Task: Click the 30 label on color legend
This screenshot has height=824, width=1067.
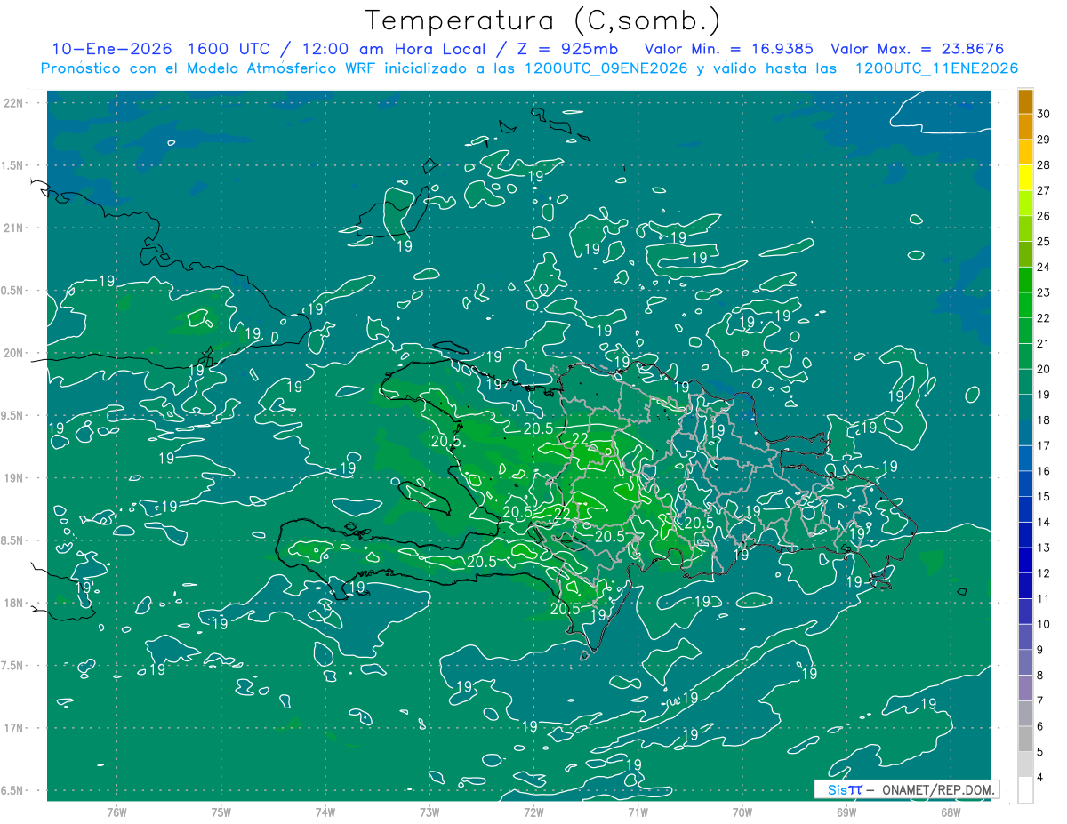Action: pos(1044,113)
